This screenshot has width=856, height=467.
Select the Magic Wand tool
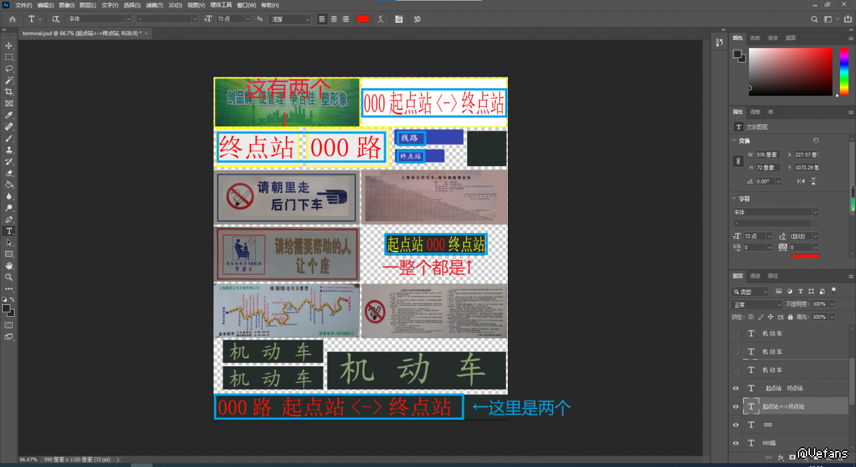(x=9, y=80)
